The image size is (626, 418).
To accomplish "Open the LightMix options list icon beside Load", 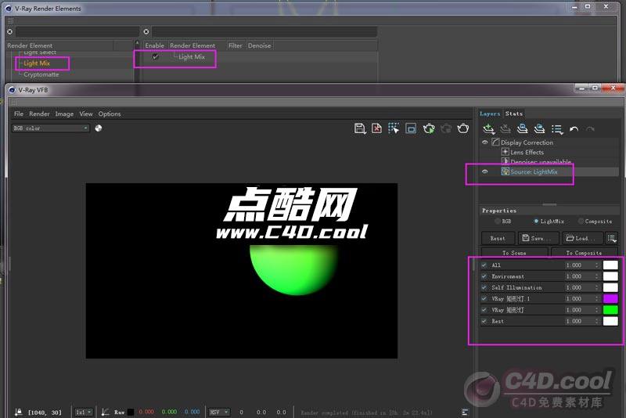I will coord(612,238).
